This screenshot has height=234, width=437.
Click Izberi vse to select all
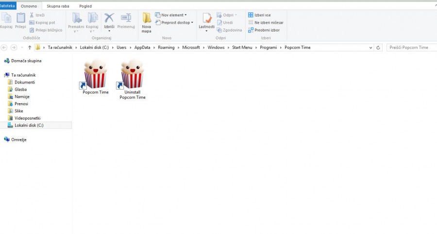tap(262, 15)
